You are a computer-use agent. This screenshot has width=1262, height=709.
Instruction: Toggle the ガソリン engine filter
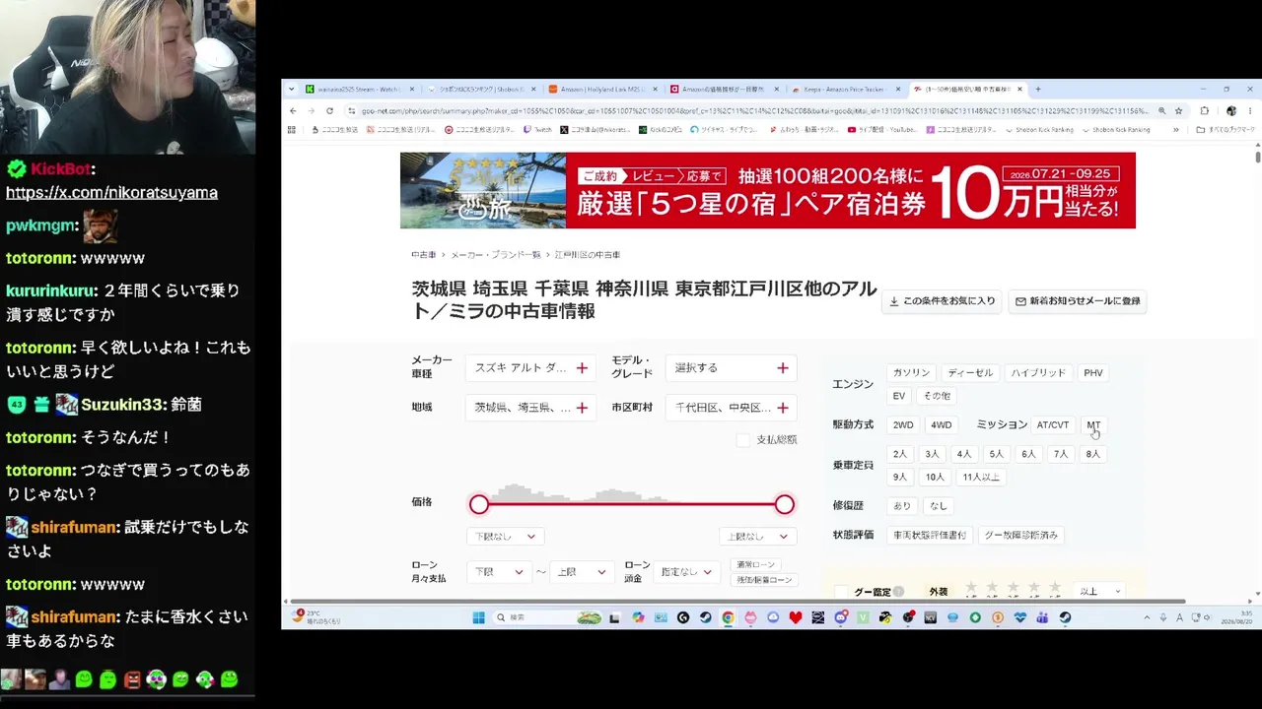(x=911, y=373)
